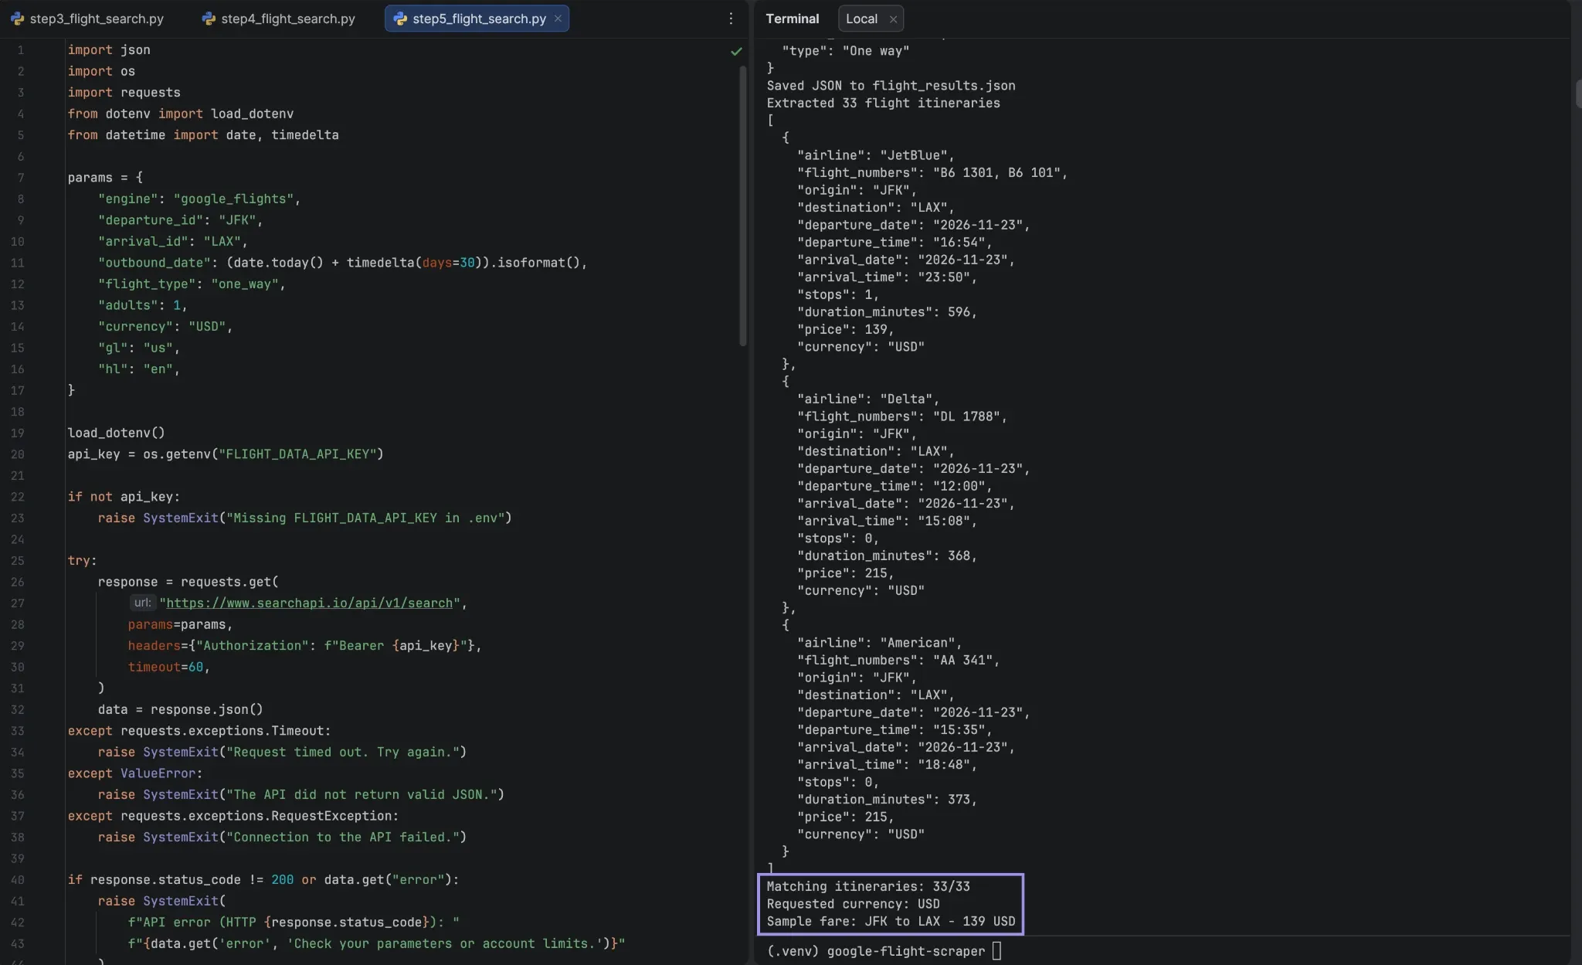Click the Terminal panel title
Image resolution: width=1582 pixels, height=965 pixels.
click(792, 19)
